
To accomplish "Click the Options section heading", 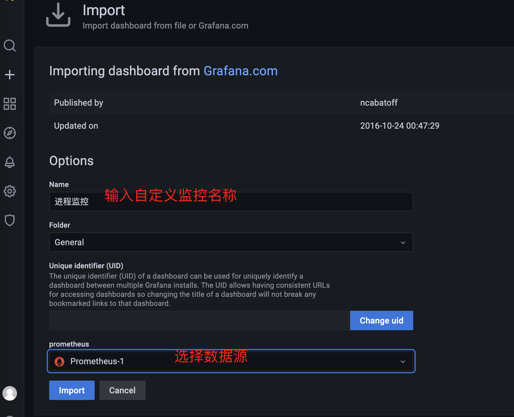I will (x=72, y=161).
